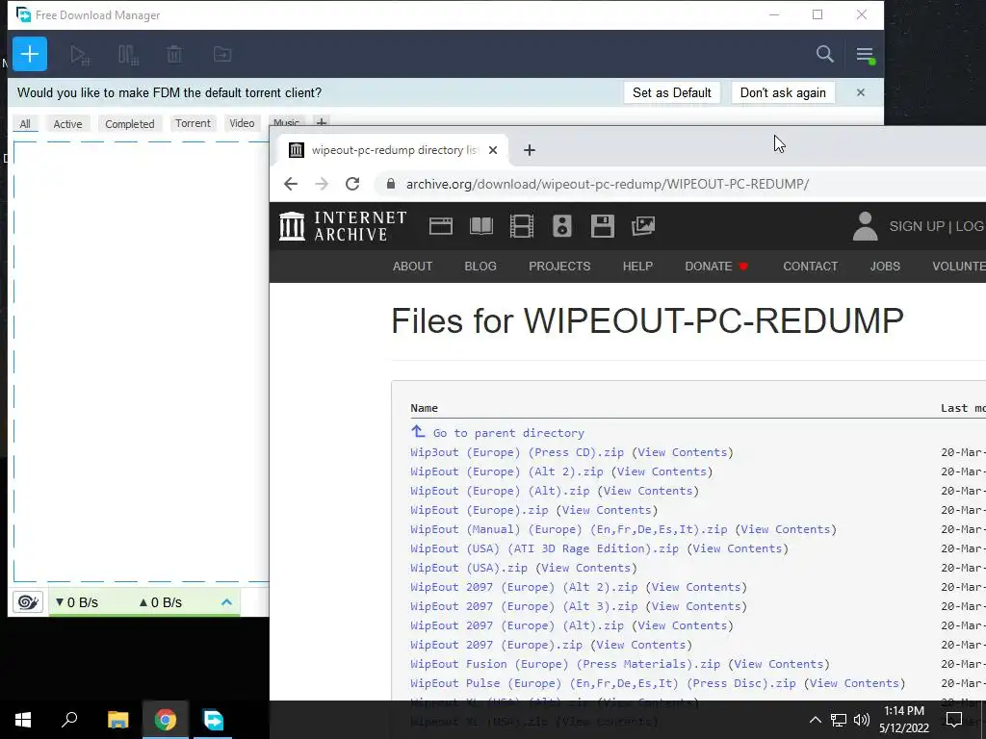986x739 pixels.
Task: Expand the FDM speed panel chevron
Action: pos(226,602)
